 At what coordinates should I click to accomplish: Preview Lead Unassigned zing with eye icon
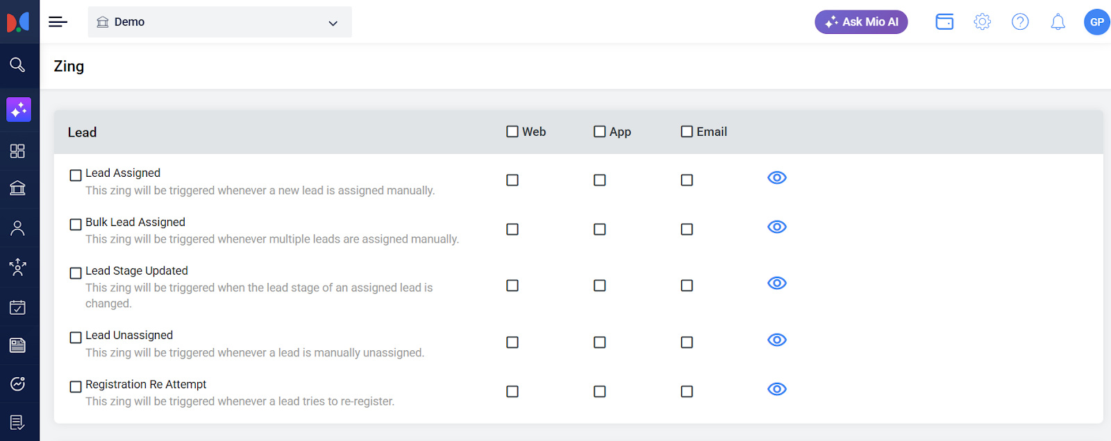[777, 340]
